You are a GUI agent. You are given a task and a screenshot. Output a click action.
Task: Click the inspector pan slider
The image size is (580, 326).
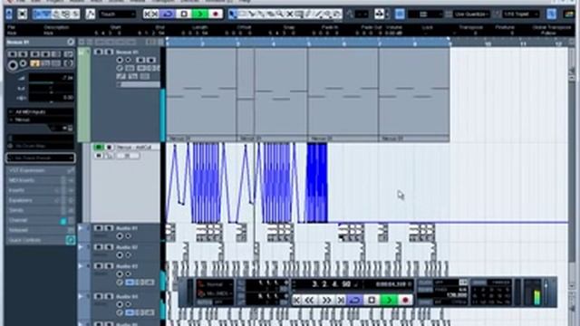[x=51, y=92]
